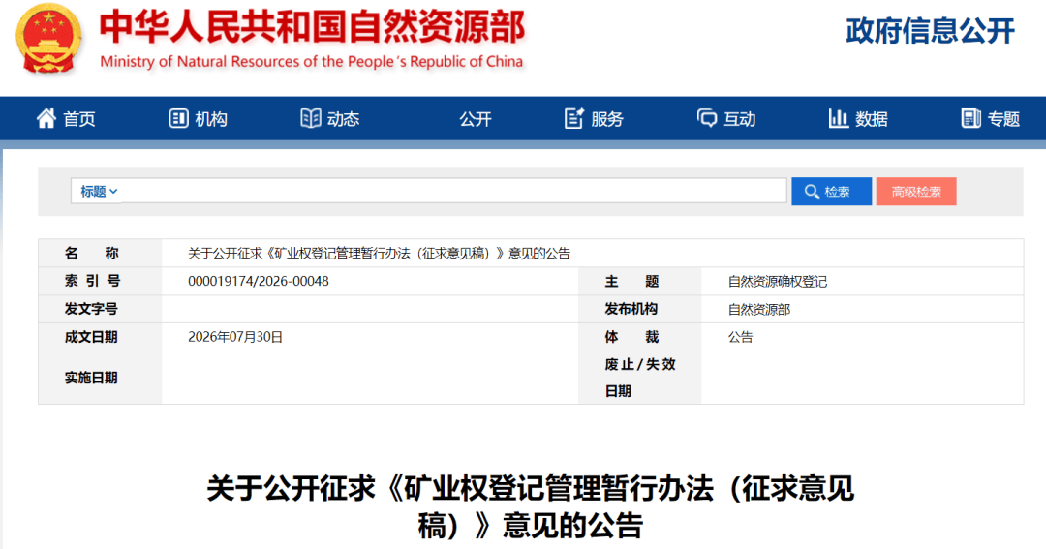This screenshot has height=549, width=1046.
Task: Click the date 2026年07月30日
Action: click(234, 337)
